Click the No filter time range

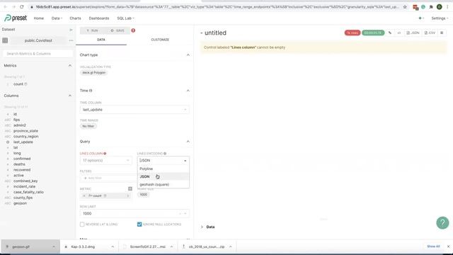pyautogui.click(x=88, y=126)
